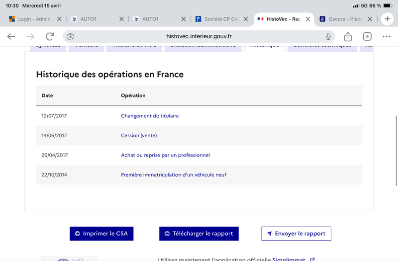Tap the microphone icon in address bar
The width and height of the screenshot is (398, 261).
click(x=328, y=36)
